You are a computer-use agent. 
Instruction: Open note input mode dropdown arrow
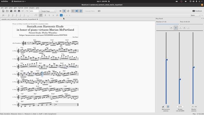point(6,15)
